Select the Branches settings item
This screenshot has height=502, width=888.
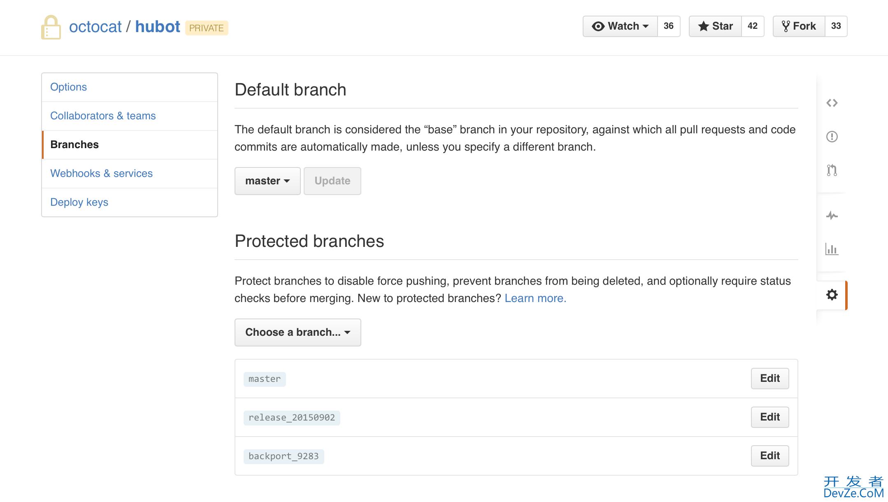[x=130, y=145]
